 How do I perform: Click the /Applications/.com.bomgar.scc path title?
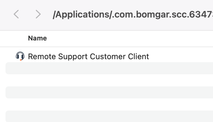point(133,14)
